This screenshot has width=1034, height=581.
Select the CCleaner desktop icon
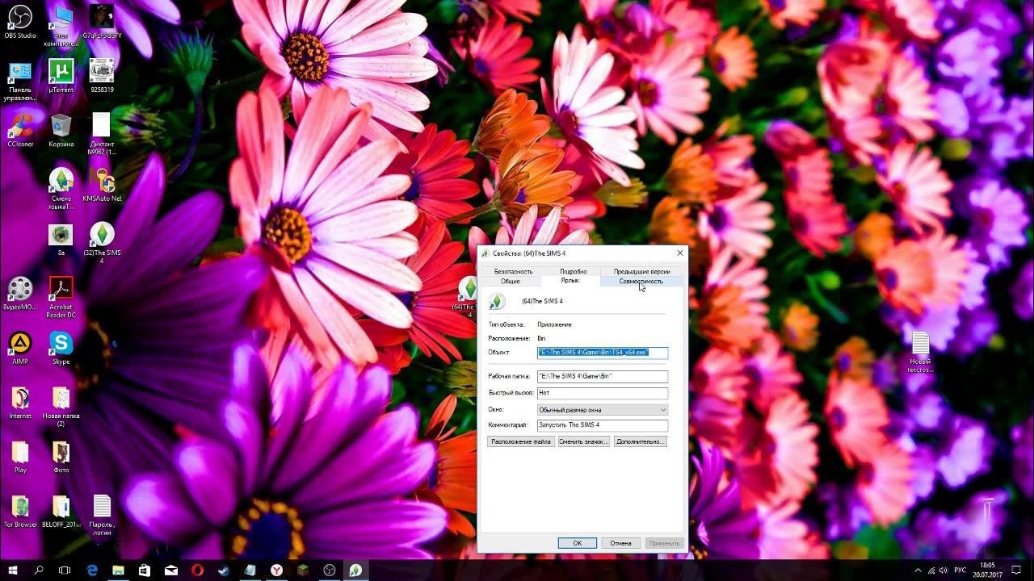click(x=20, y=130)
